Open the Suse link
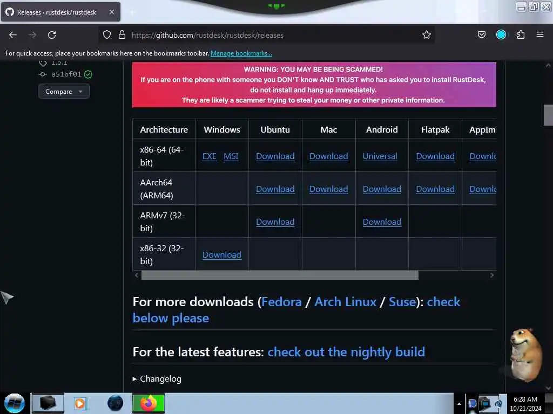This screenshot has height=414, width=553. coord(402,302)
